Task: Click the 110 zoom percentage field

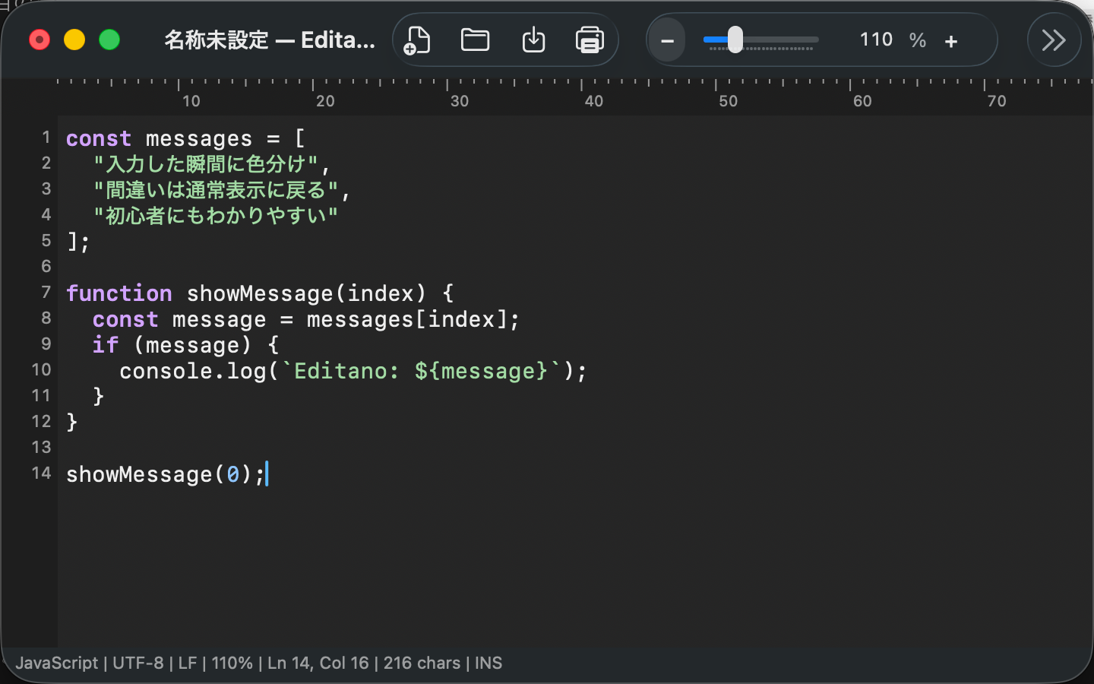Action: 875,40
